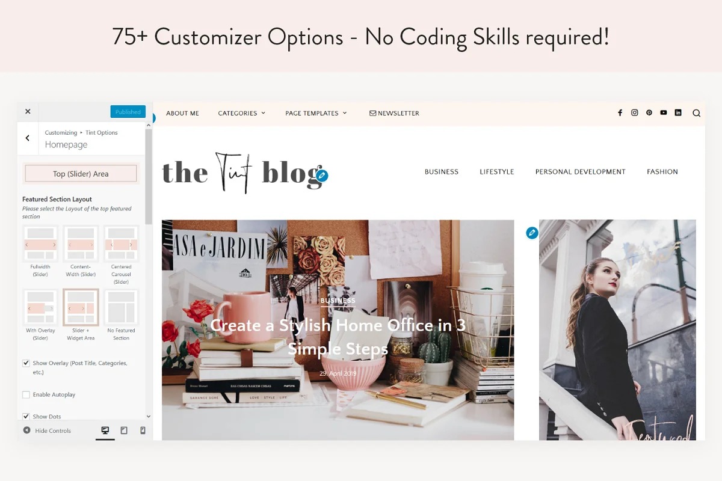722x481 pixels.
Task: Open the Instagram social icon
Action: click(x=634, y=112)
